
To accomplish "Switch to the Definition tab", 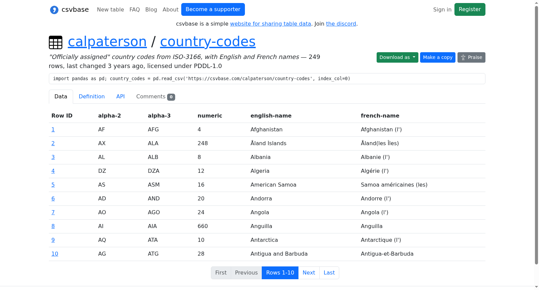I will (x=92, y=97).
